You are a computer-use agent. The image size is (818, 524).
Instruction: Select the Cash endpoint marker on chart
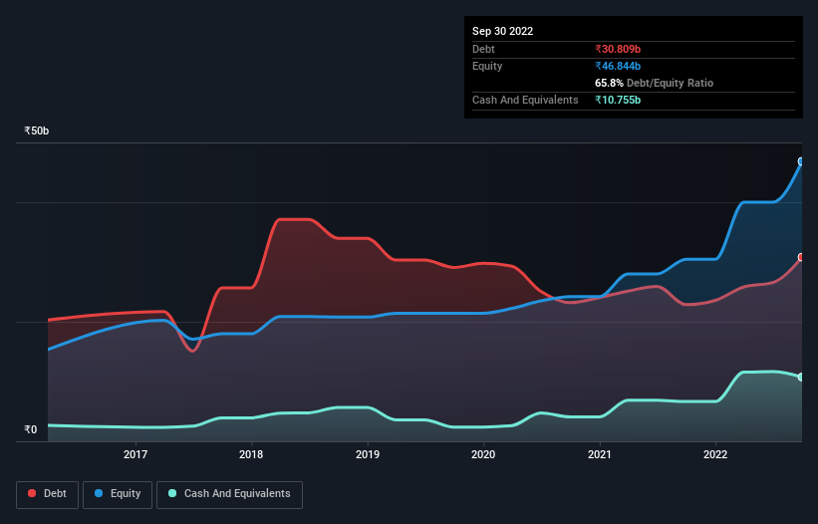[x=801, y=377]
